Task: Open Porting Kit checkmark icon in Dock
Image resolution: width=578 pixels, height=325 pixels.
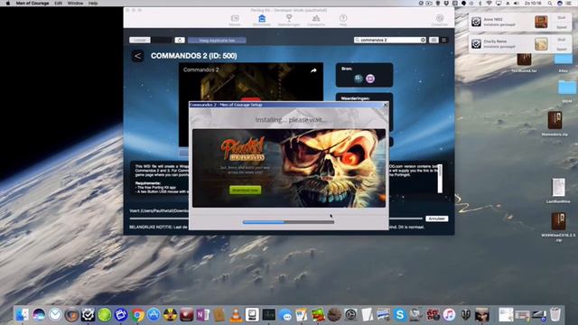Action: 89,315
